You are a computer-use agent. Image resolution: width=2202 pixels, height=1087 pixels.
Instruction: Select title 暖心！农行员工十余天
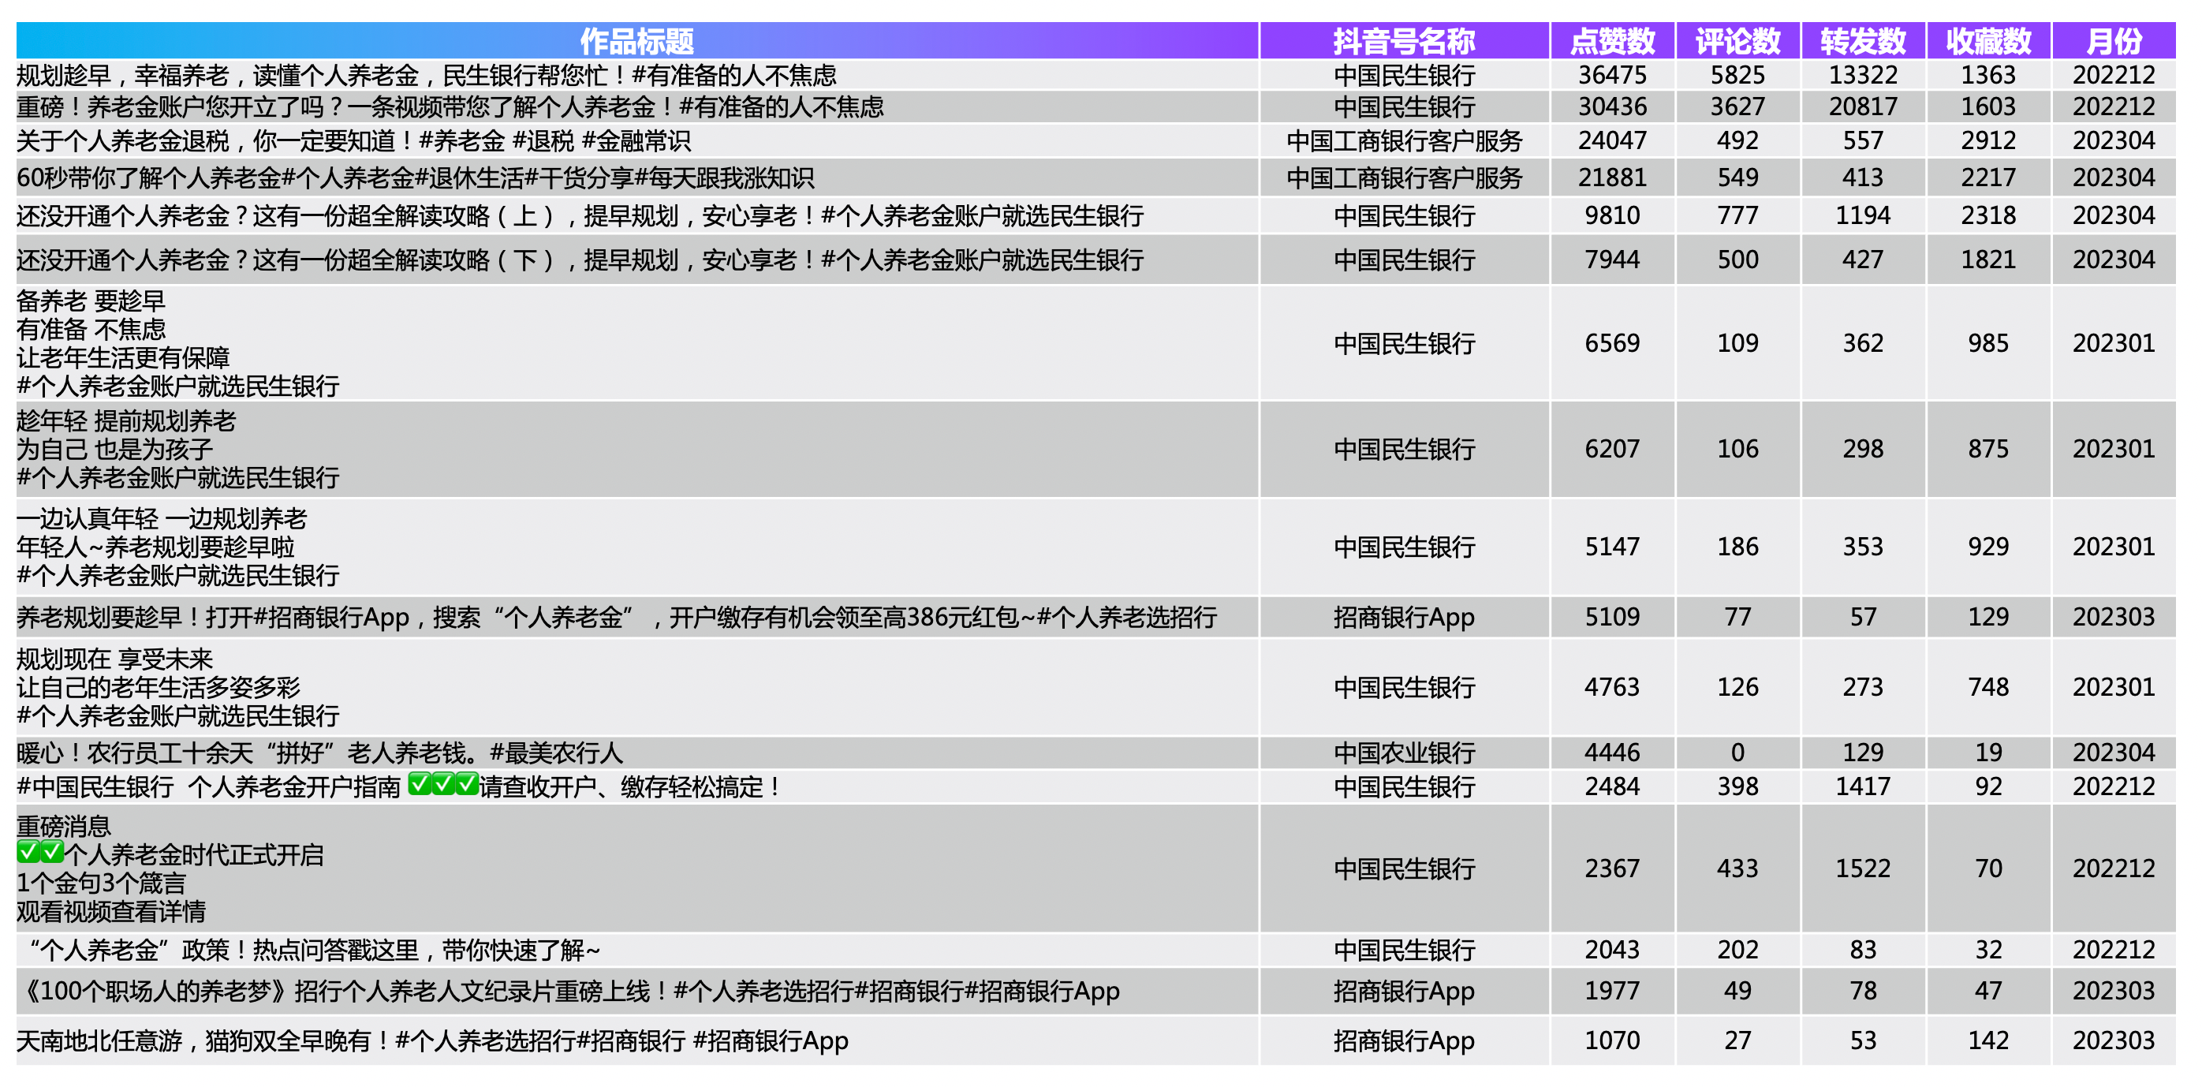pos(319,753)
